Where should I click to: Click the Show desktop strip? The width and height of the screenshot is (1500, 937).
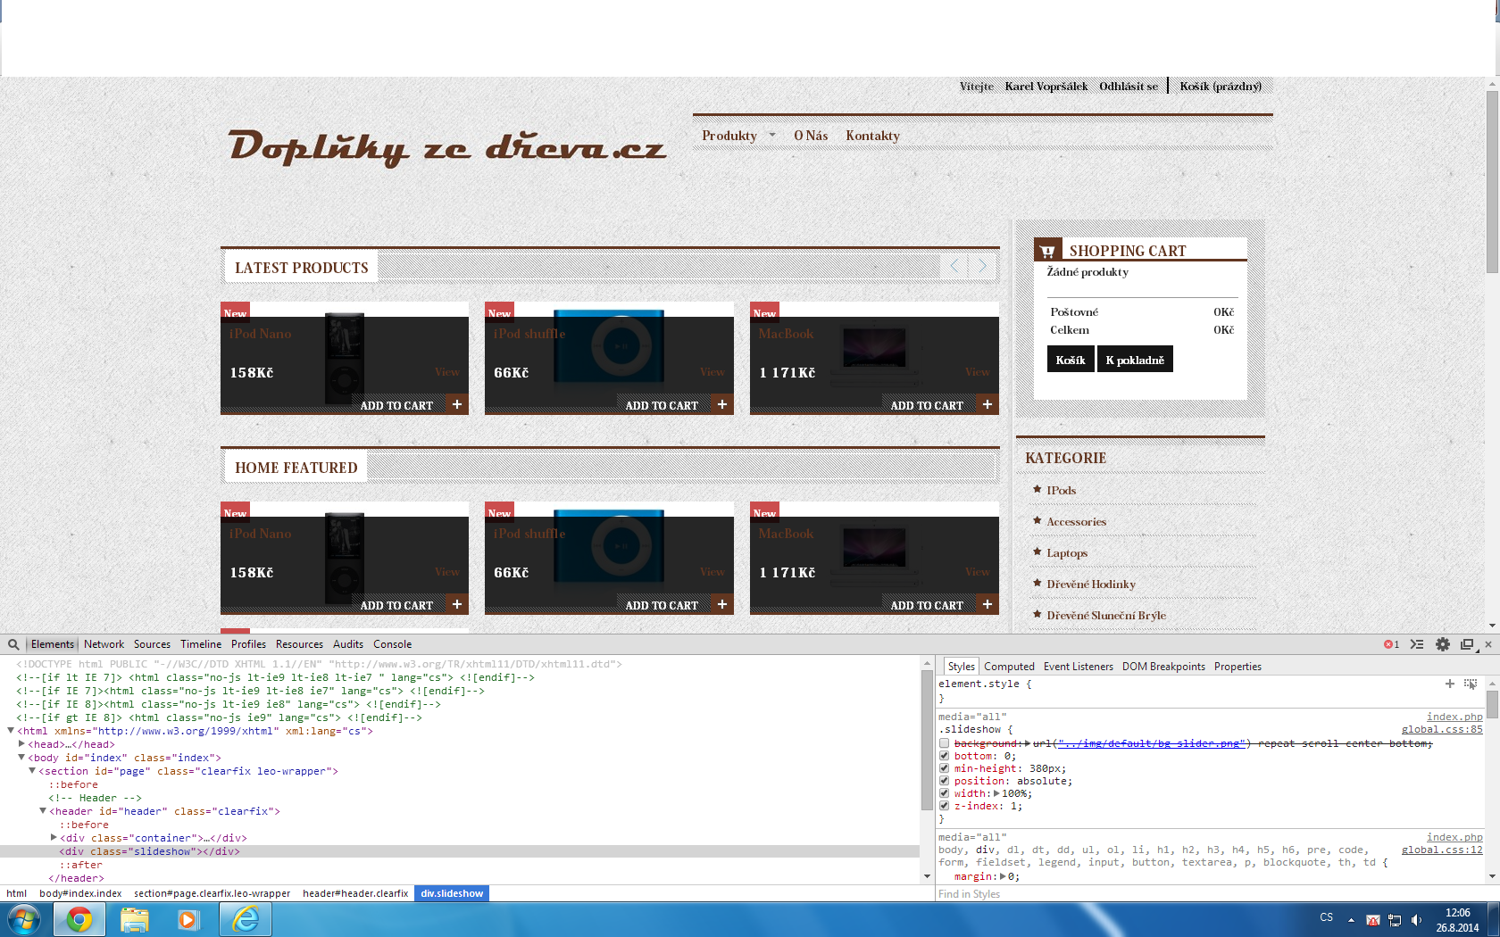[x=1494, y=919]
